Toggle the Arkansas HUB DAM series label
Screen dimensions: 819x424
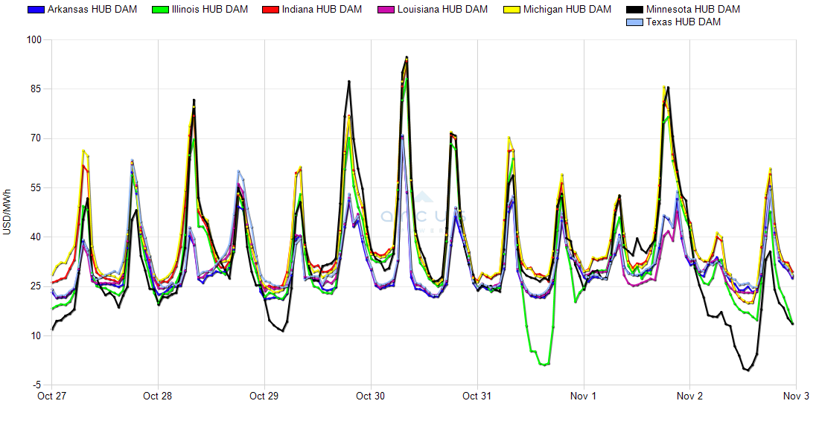pos(92,10)
